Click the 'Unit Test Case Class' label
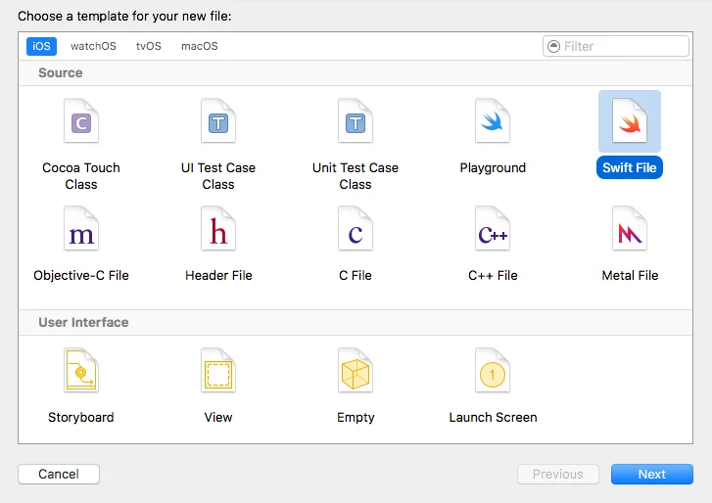The height and width of the screenshot is (503, 712). pyautogui.click(x=356, y=176)
